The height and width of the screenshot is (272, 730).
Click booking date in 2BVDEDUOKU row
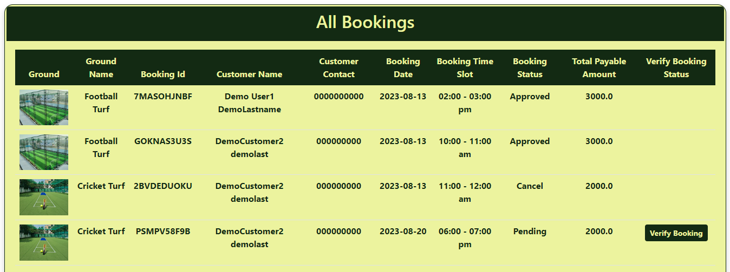click(403, 186)
